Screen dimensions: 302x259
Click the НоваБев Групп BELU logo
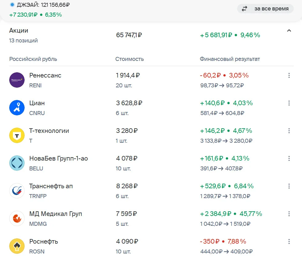(x=17, y=163)
